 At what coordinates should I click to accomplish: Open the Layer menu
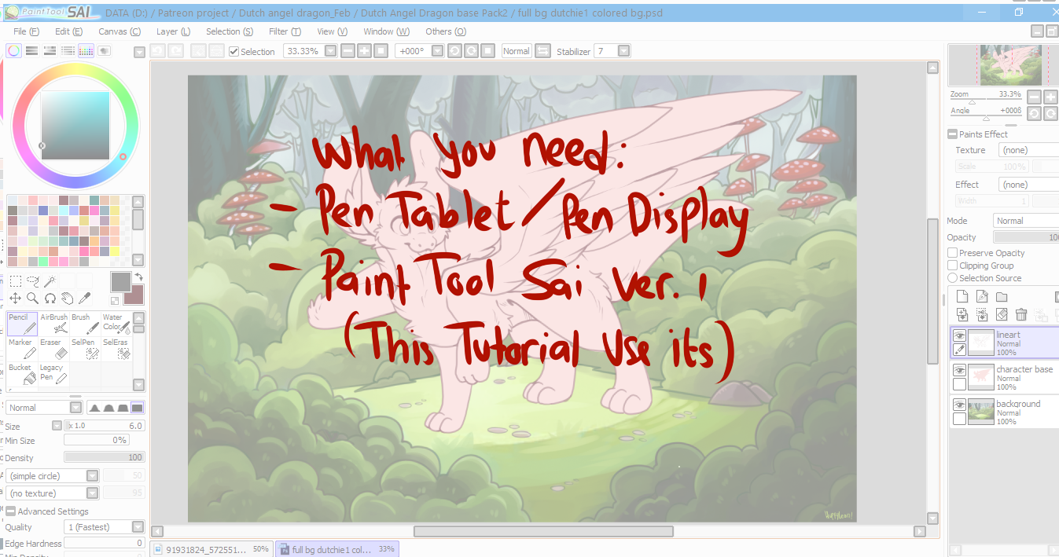[173, 31]
